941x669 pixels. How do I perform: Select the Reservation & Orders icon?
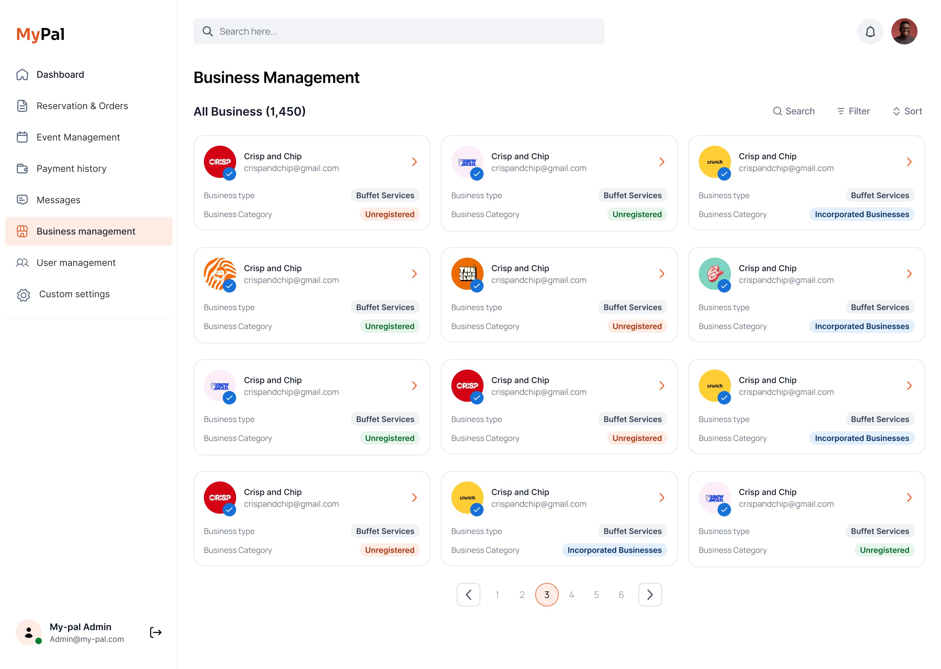click(x=23, y=106)
